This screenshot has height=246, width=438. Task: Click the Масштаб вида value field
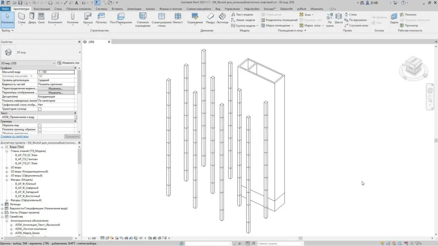[56, 72]
